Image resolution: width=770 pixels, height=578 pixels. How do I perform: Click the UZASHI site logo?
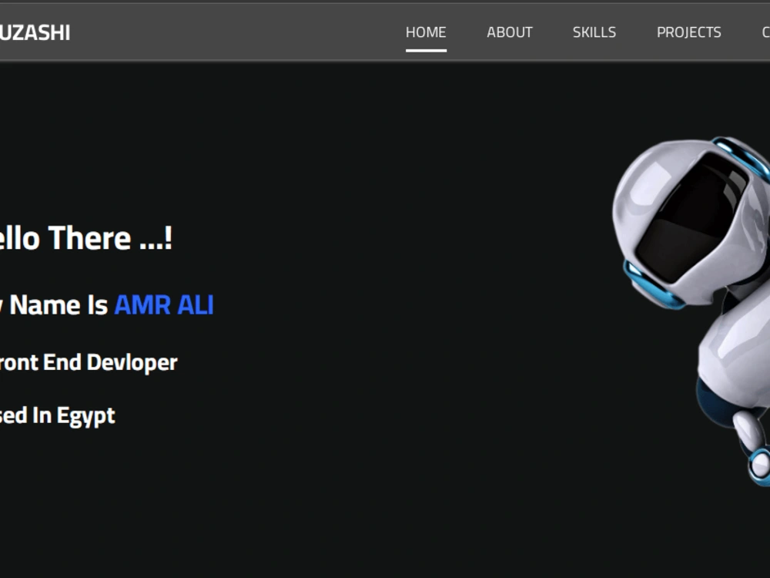[x=35, y=32]
